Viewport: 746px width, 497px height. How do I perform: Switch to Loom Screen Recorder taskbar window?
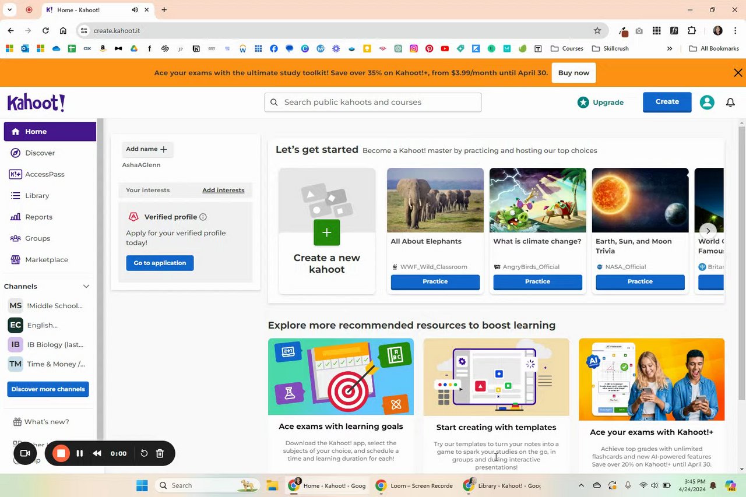tap(414, 485)
